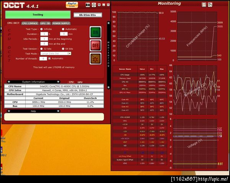230x183 pixels.
Task: Select the CPU VCORE sensor row
Action: [140, 117]
